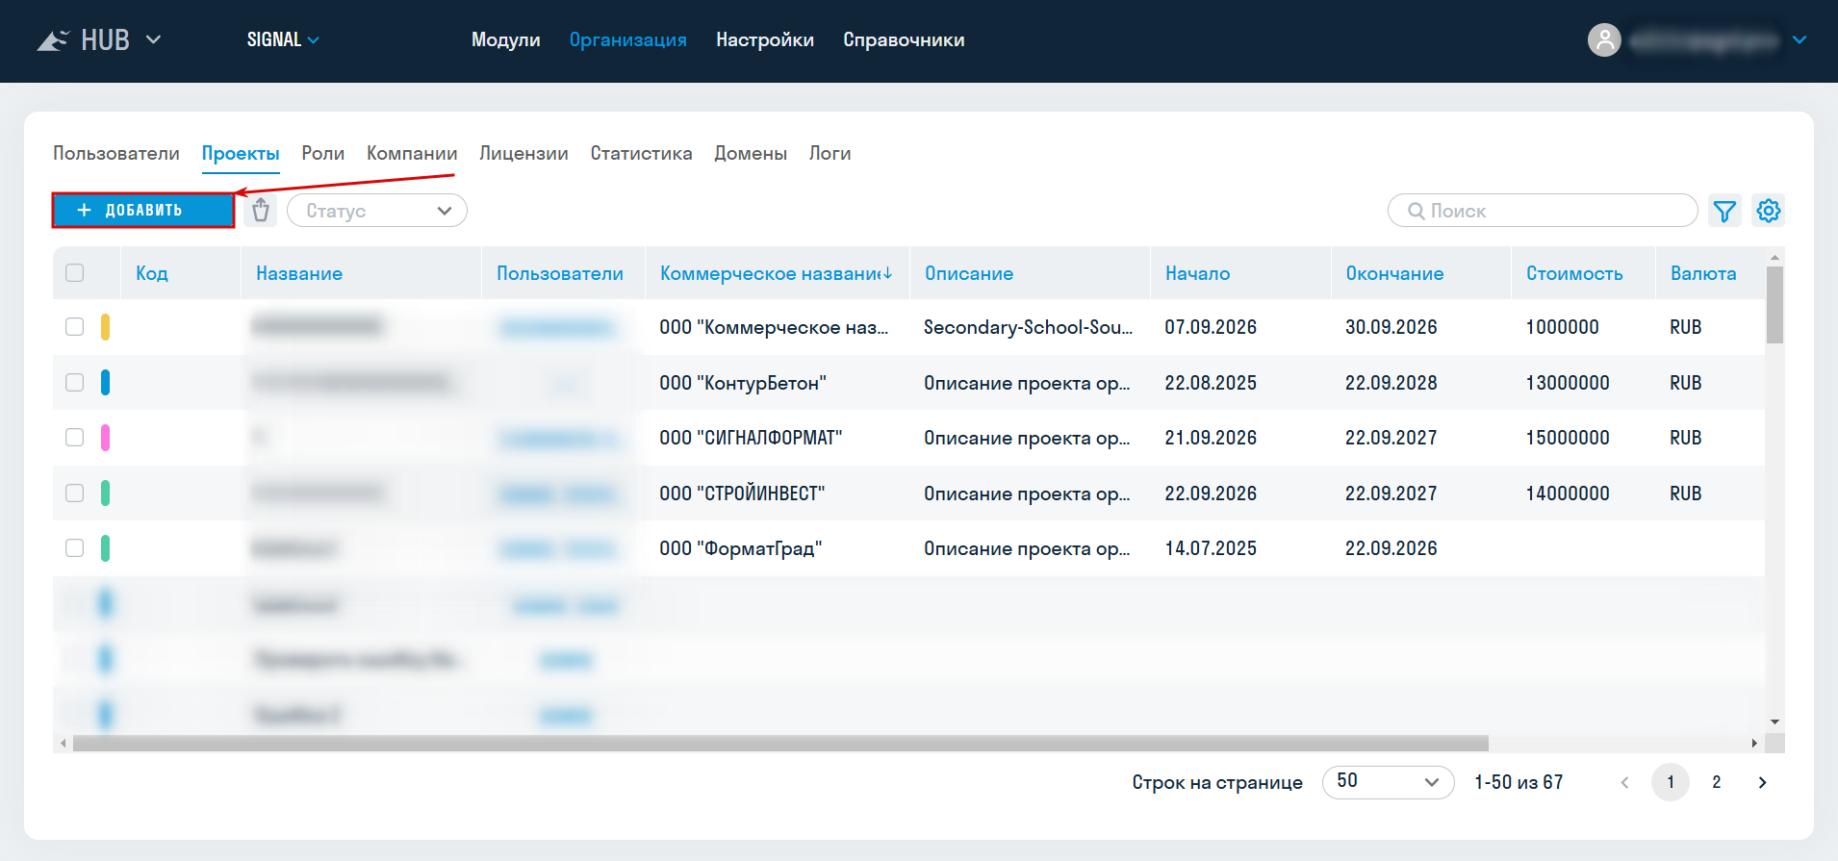This screenshot has height=861, width=1838.
Task: Click cell ООО "СИГНАЛФОРМАТ"
Action: pyautogui.click(x=751, y=438)
